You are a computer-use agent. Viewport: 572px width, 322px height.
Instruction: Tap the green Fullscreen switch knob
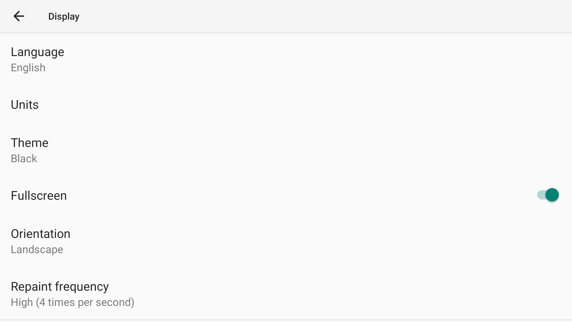tap(552, 195)
